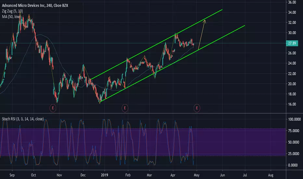
Task: Select the upper green channel trendline
Action: [156, 44]
